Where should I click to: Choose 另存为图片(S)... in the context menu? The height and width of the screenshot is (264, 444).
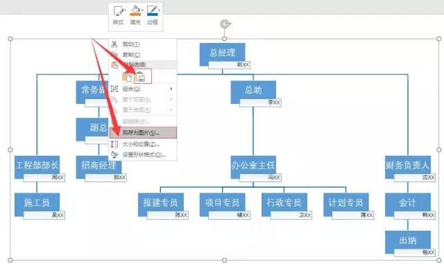[143, 133]
